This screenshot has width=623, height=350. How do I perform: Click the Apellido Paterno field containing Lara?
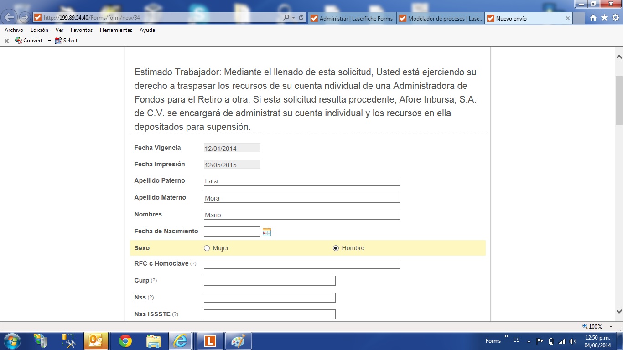coord(302,181)
